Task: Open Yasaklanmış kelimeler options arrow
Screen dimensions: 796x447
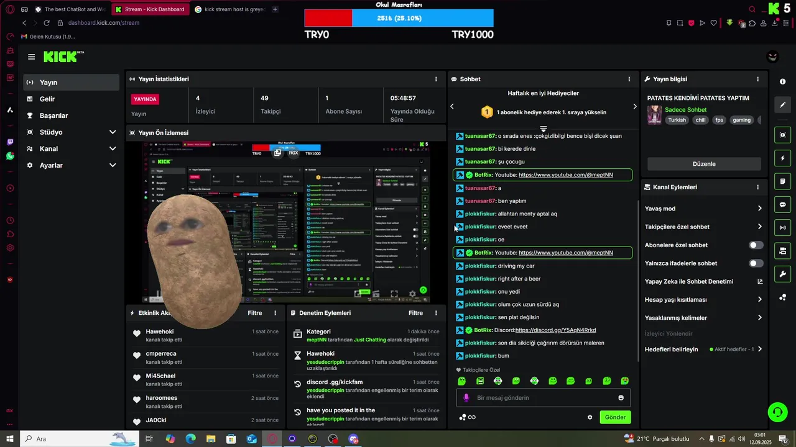Action: (759, 317)
